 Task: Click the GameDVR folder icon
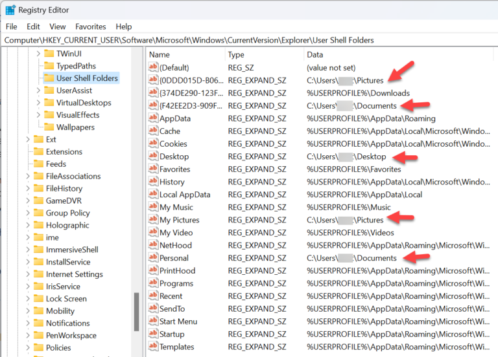tap(38, 200)
